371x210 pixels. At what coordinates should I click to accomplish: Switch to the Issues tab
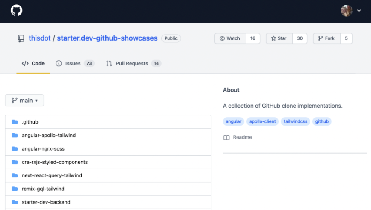click(x=75, y=63)
